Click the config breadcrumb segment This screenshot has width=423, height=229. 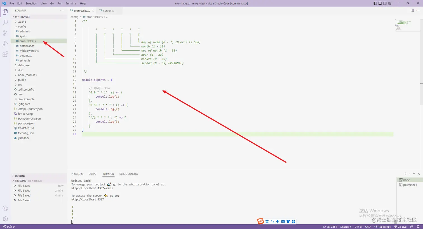pos(74,17)
